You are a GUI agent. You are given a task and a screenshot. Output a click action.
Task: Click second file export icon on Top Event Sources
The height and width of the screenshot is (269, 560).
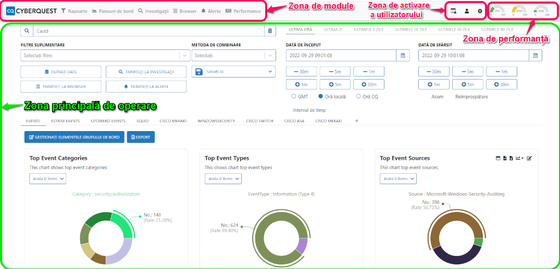point(511,158)
